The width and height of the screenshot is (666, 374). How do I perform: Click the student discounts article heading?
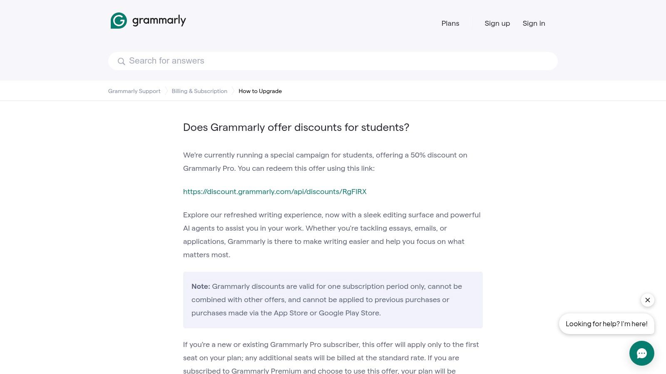[x=296, y=127]
